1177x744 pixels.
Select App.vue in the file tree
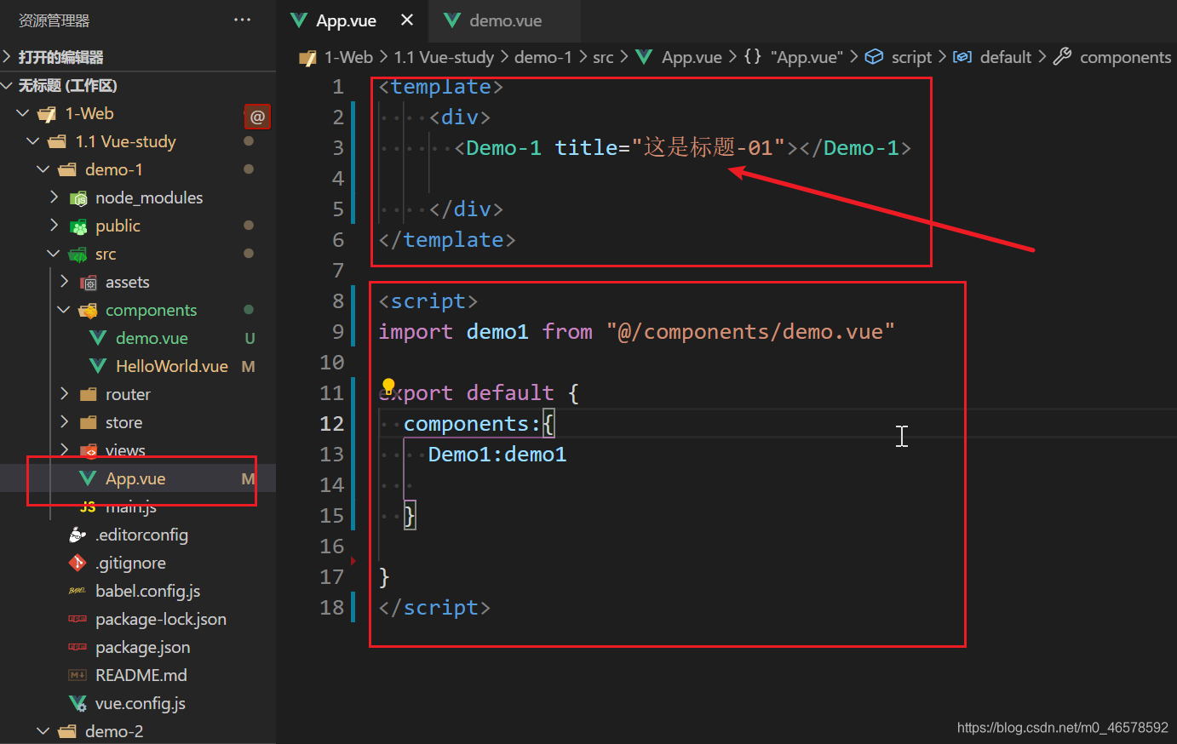point(135,478)
